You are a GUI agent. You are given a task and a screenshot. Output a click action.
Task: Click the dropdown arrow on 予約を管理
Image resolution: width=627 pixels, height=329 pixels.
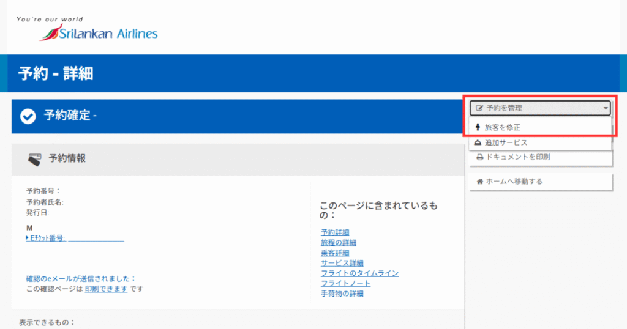[606, 108]
